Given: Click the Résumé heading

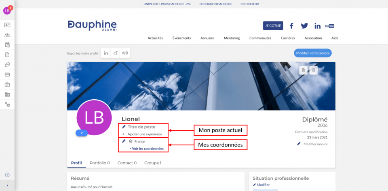Looking at the screenshot, I should pyautogui.click(x=80, y=178).
